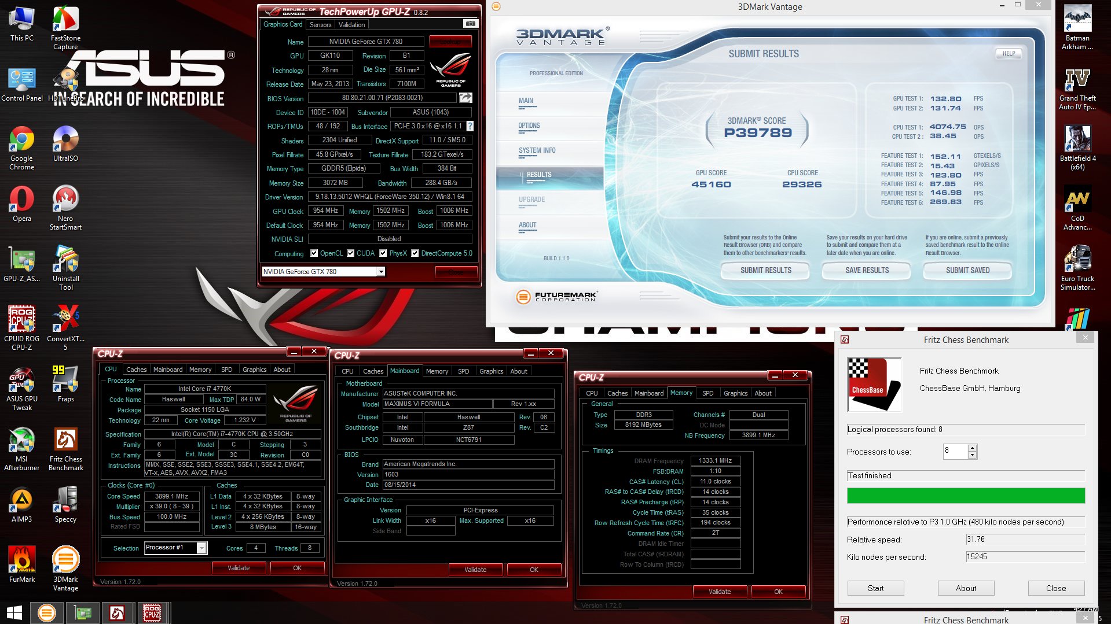Click the GPU-Z Name field value
The height and width of the screenshot is (624, 1111).
(x=365, y=42)
